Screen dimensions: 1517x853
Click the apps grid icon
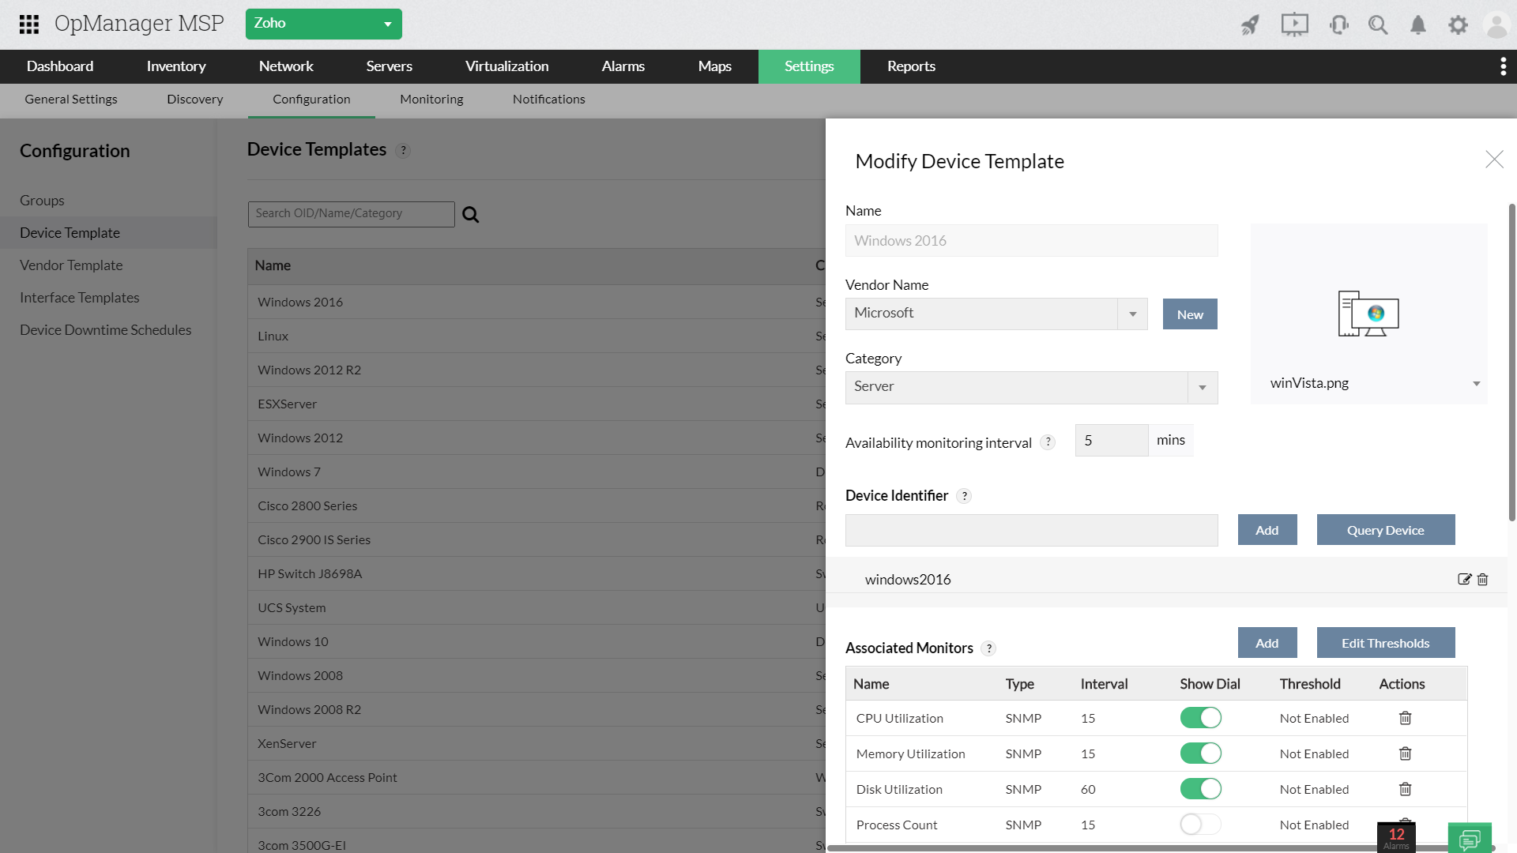[29, 24]
